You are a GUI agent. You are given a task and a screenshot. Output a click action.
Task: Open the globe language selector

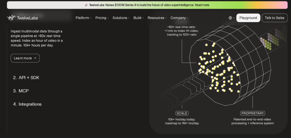click(232, 18)
